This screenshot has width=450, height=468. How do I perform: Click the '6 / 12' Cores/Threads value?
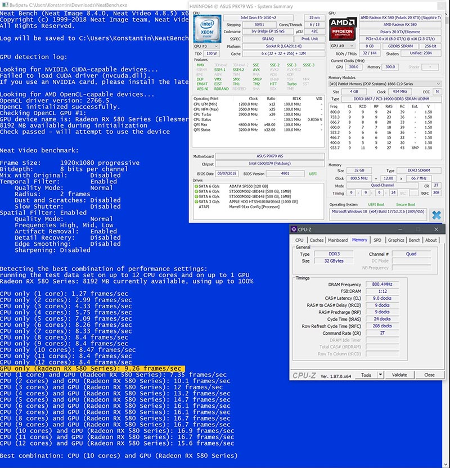click(x=314, y=25)
